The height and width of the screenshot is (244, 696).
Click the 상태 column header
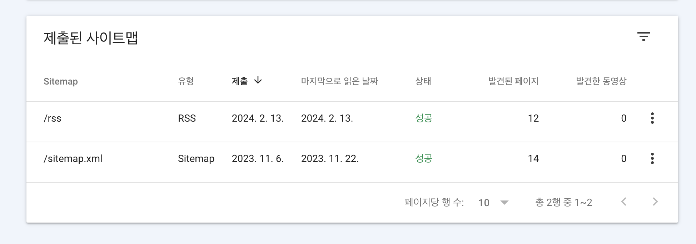coord(423,81)
